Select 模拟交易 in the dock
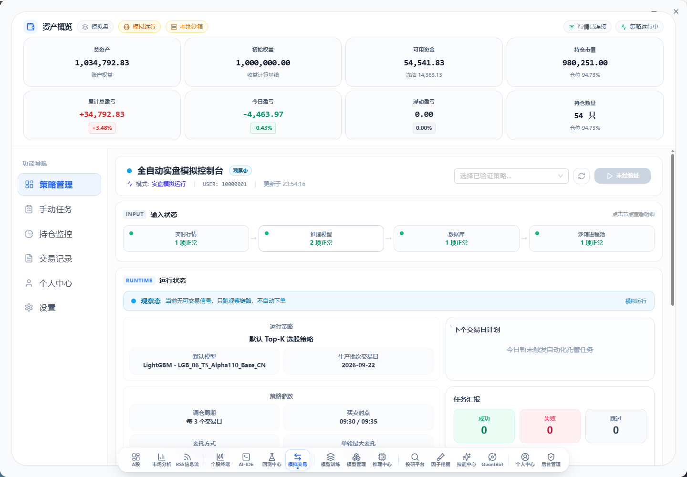The image size is (687, 477). coord(298,460)
